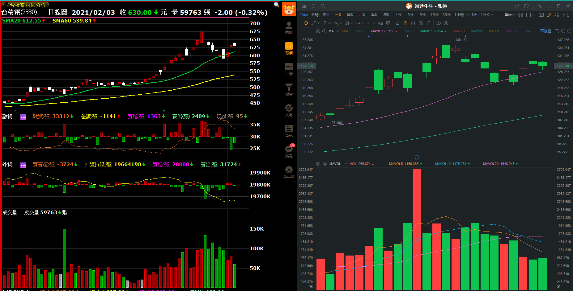573x291 pixels.
Task: Select the polygon shape drawing tool
Action: click(x=324, y=23)
